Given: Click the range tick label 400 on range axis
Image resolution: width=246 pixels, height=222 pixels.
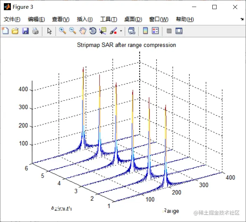Looking at the screenshot, I should click(x=230, y=178).
